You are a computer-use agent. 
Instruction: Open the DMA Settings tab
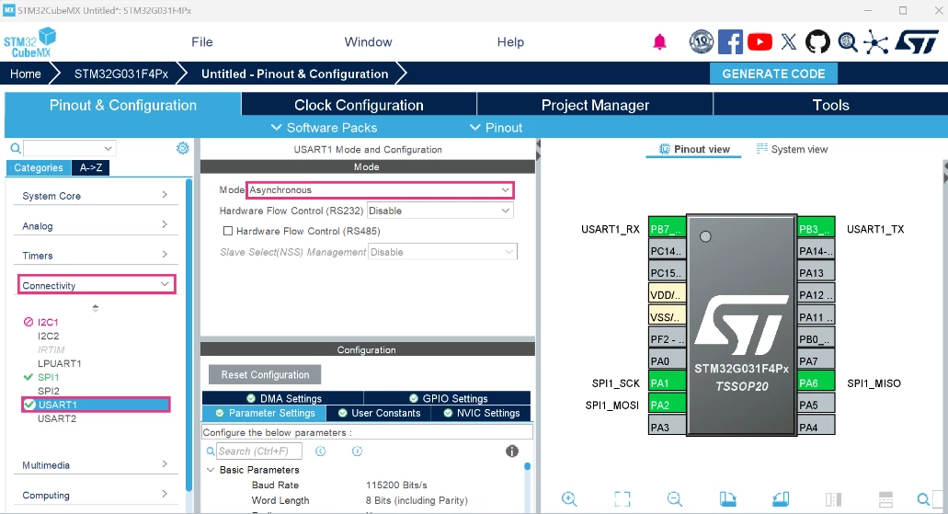click(283, 398)
